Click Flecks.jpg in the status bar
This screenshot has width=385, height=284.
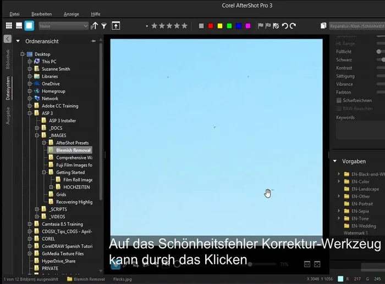(x=123, y=279)
